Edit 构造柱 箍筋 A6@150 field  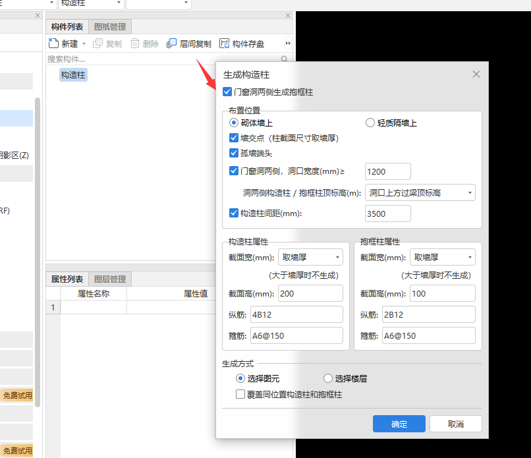[296, 335]
